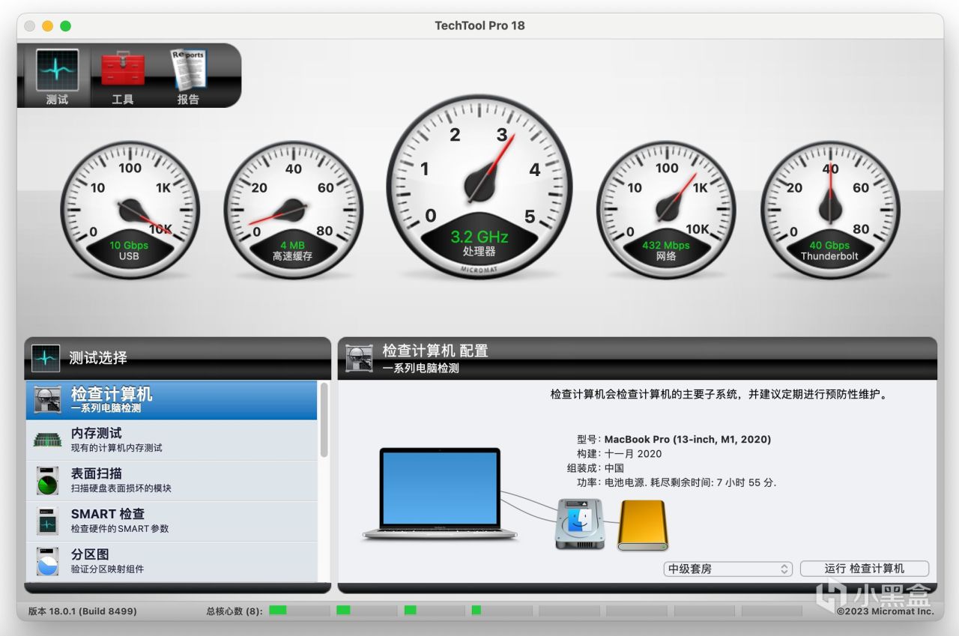Click the 10 Gbps USB gauge
The height and width of the screenshot is (636, 959).
pyautogui.click(x=130, y=210)
